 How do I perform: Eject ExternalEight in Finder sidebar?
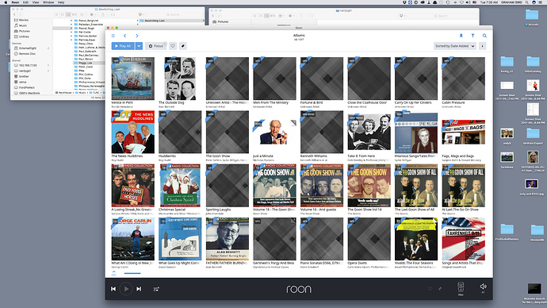click(x=48, y=48)
